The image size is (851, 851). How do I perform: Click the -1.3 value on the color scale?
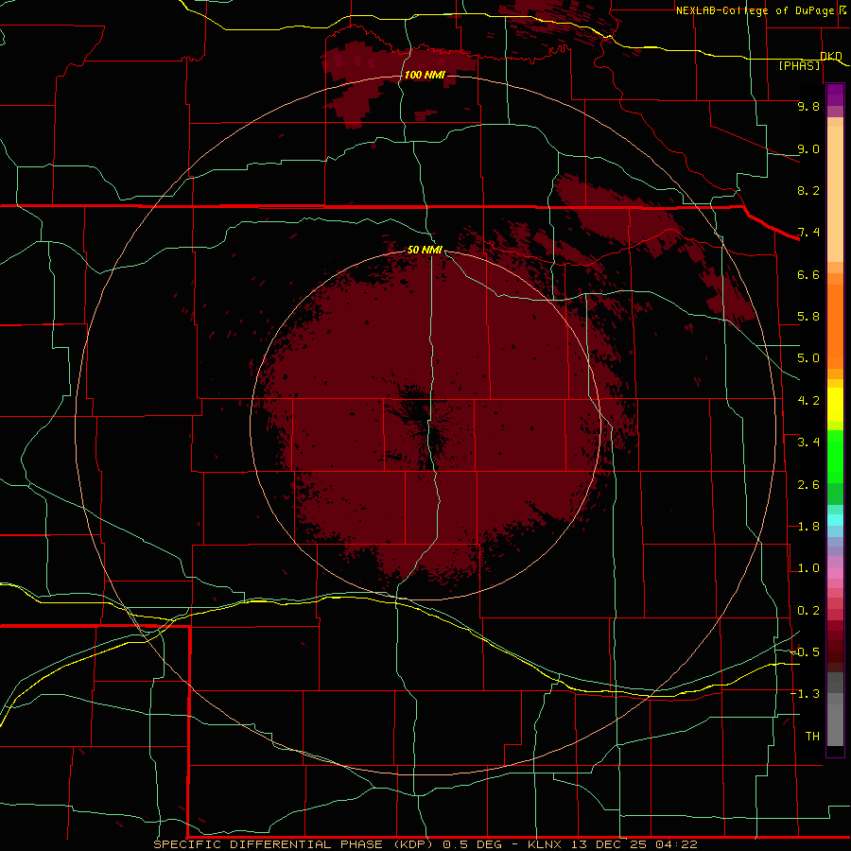805,694
